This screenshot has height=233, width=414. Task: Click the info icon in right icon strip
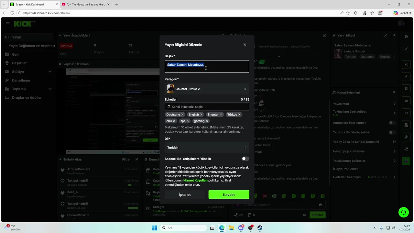[406, 37]
